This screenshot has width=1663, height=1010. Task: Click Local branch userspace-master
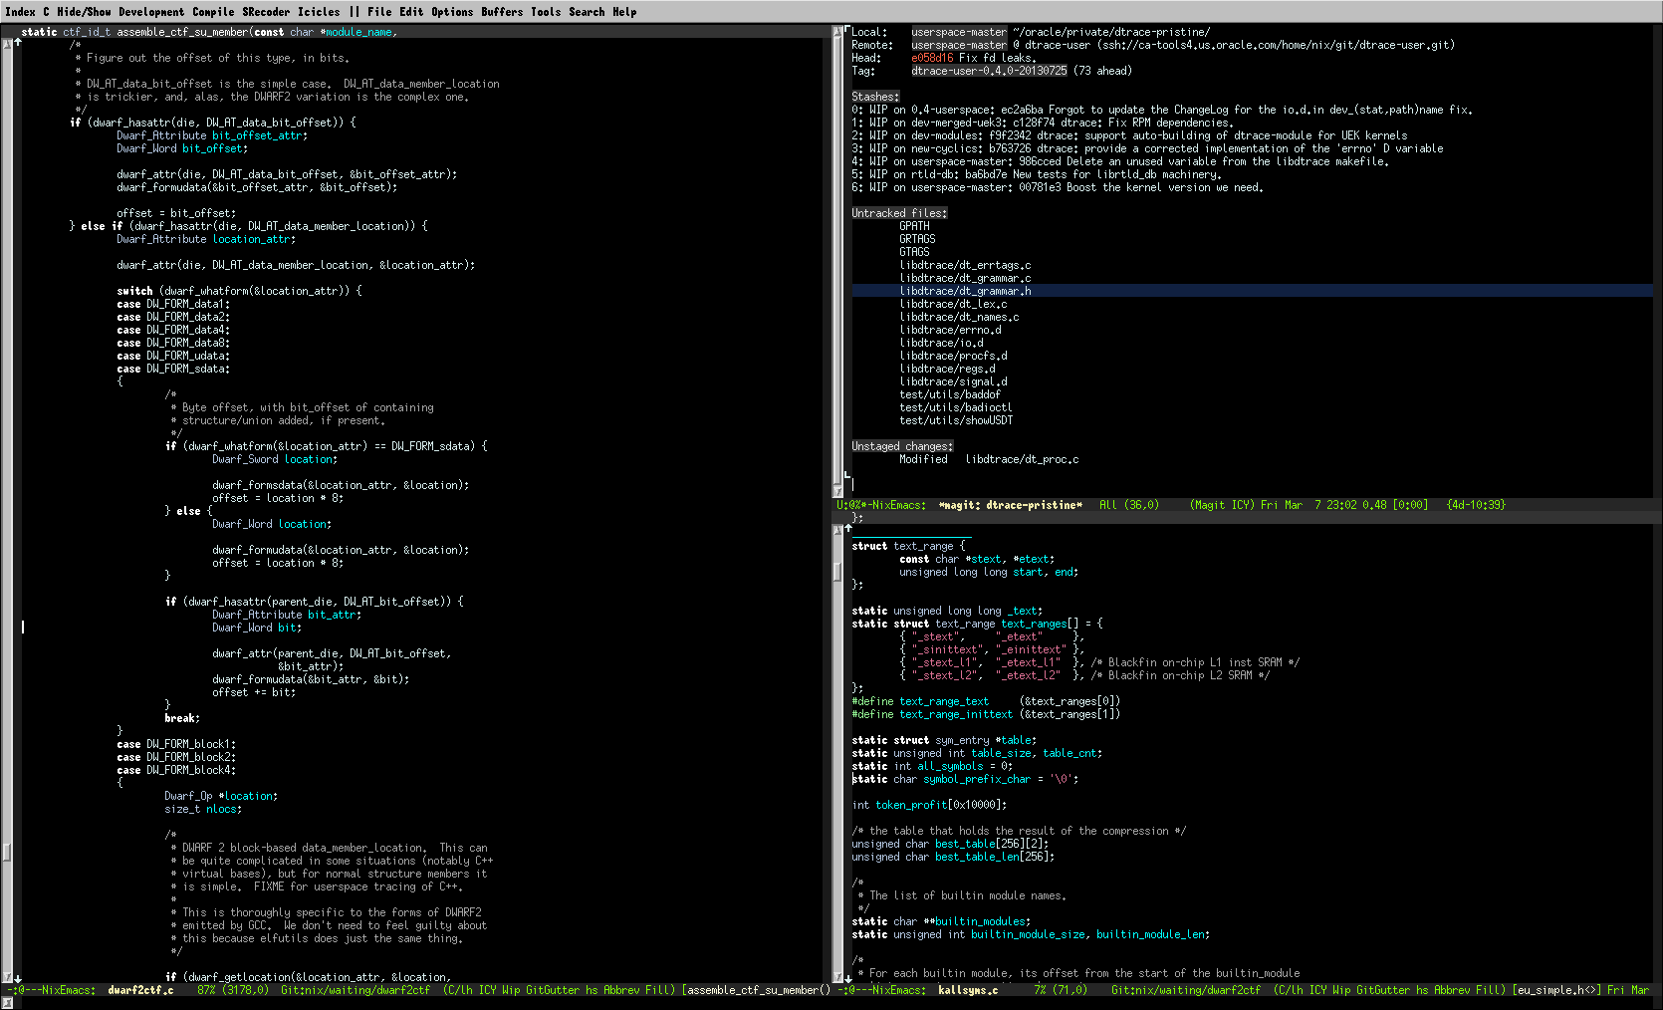pyautogui.click(x=959, y=32)
